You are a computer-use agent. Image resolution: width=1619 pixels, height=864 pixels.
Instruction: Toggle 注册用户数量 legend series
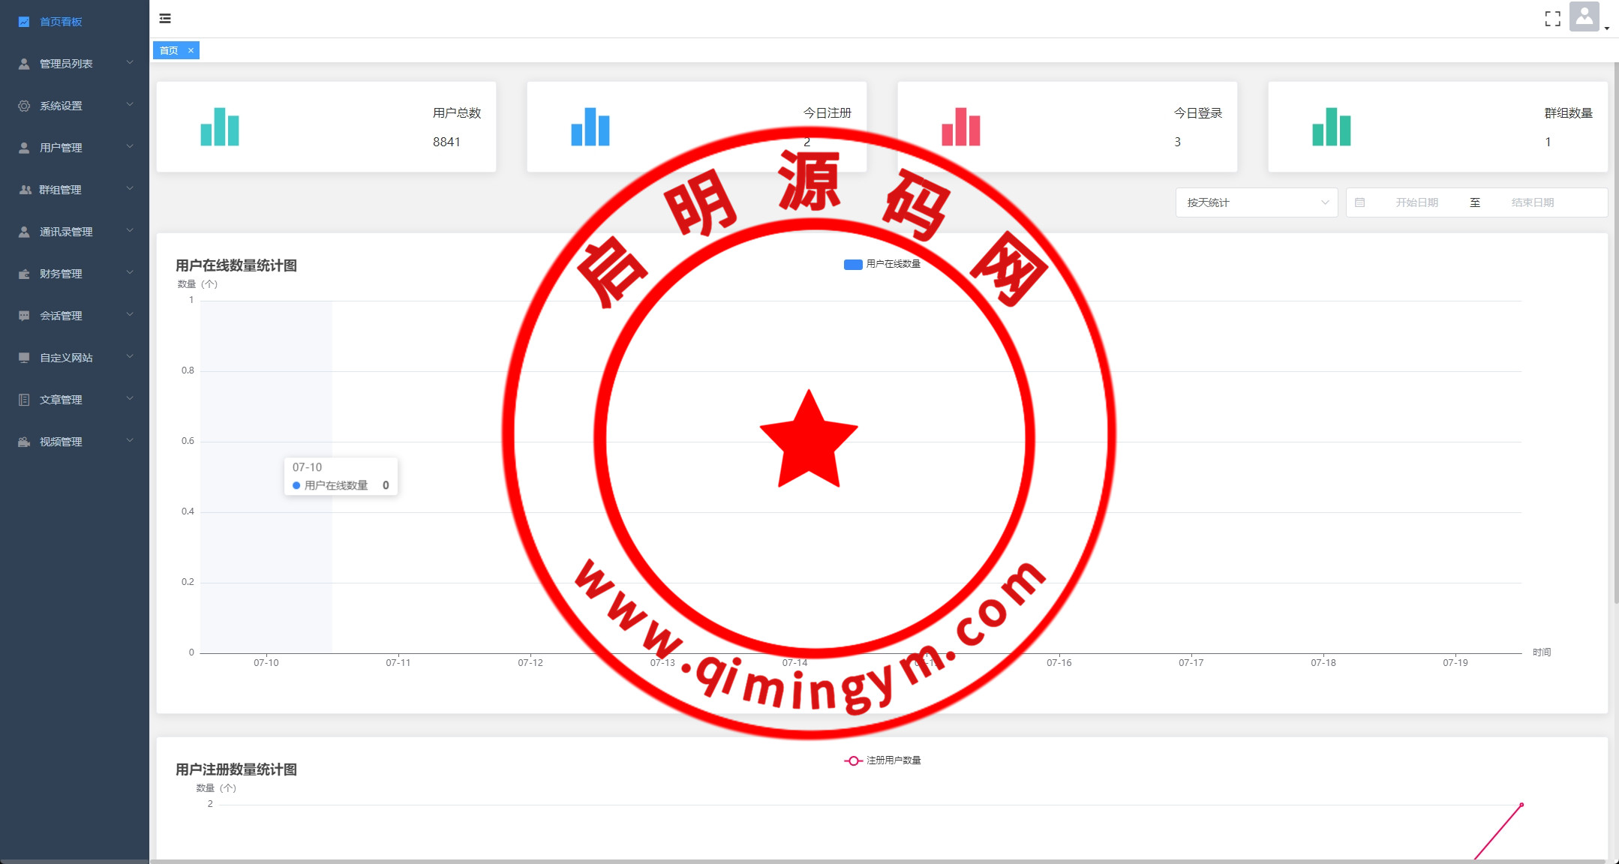(x=882, y=760)
